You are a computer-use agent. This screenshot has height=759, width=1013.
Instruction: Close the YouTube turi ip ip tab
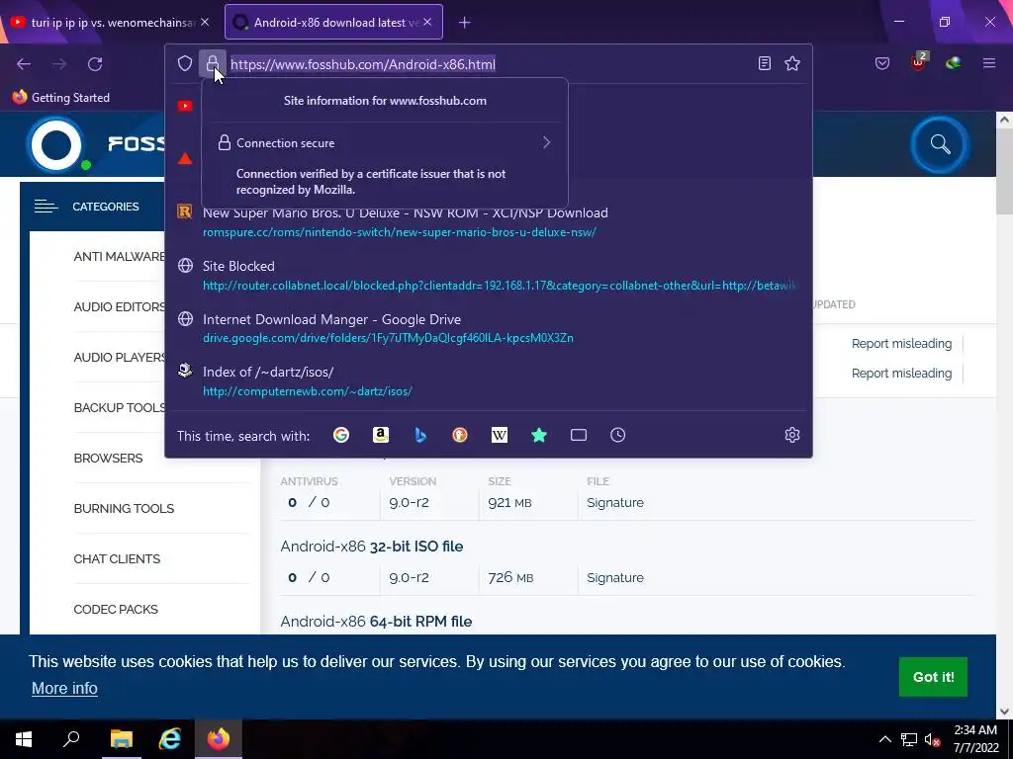click(205, 22)
